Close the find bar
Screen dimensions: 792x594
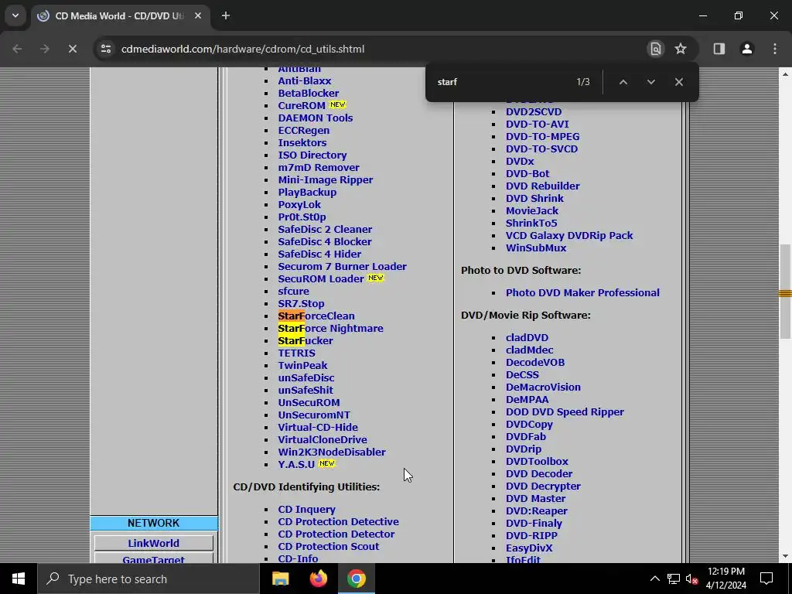(x=679, y=82)
